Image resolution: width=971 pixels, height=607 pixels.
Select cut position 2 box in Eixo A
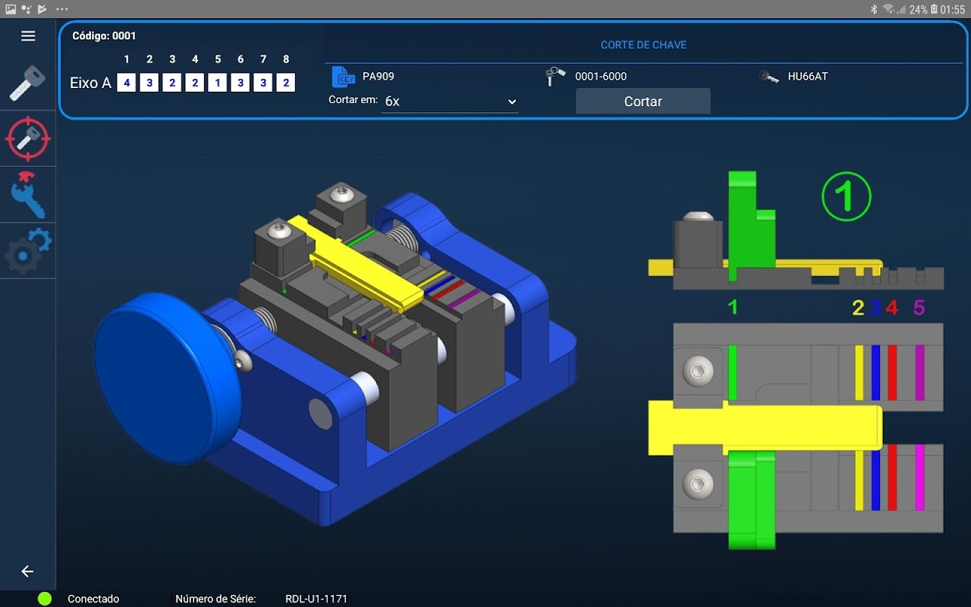click(149, 83)
